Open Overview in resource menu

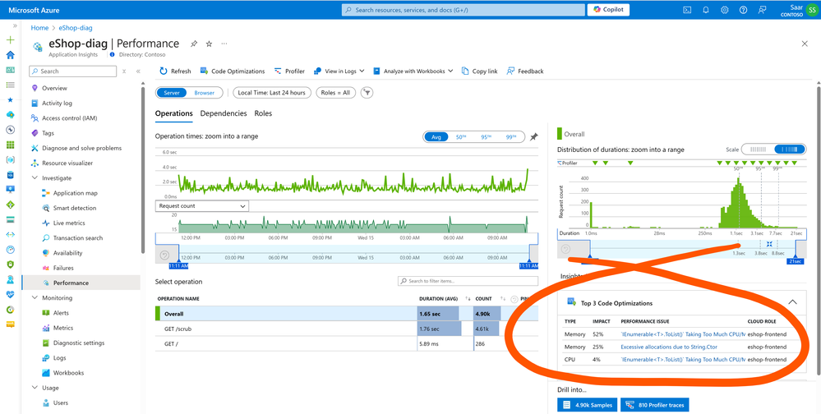(x=54, y=88)
